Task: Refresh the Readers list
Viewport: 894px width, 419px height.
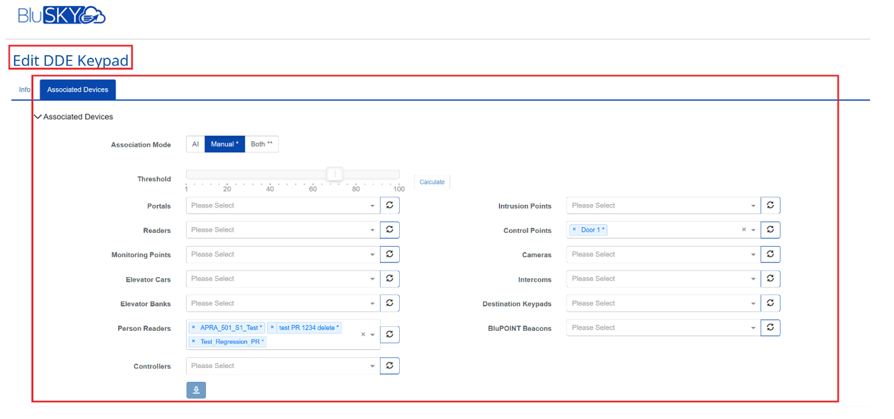Action: click(x=389, y=230)
